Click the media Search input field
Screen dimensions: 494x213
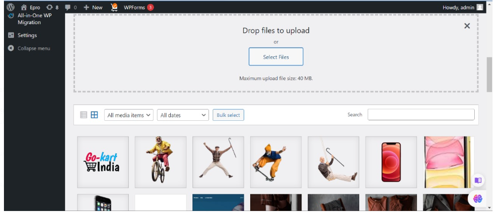[421, 114]
